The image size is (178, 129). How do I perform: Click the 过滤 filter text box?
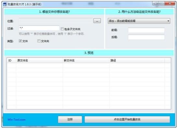(x=39, y=28)
